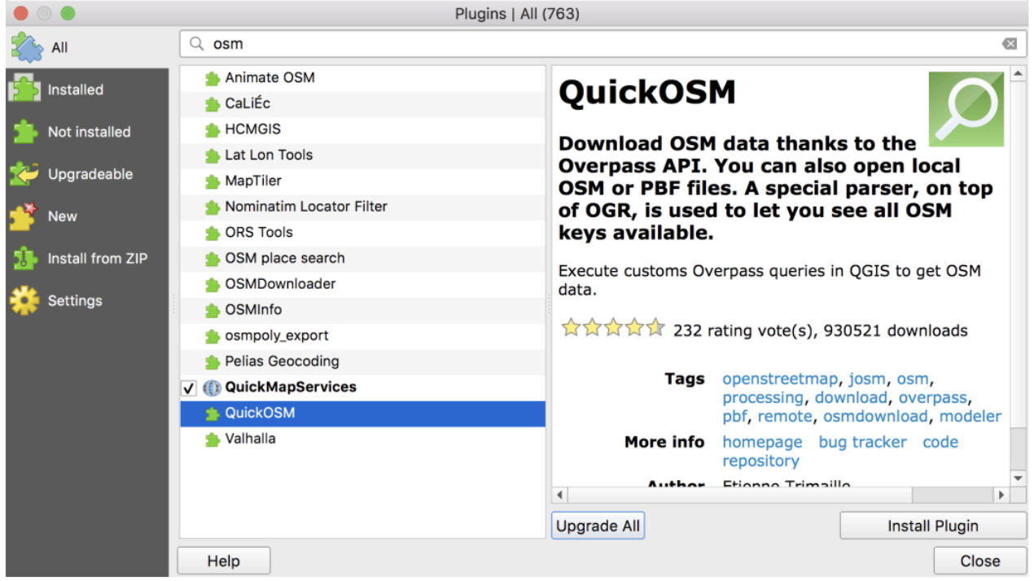
Task: Switch to the All tab
Action: click(x=87, y=47)
